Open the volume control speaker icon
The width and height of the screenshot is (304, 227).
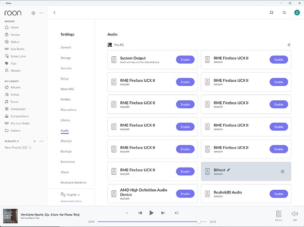pos(294,214)
